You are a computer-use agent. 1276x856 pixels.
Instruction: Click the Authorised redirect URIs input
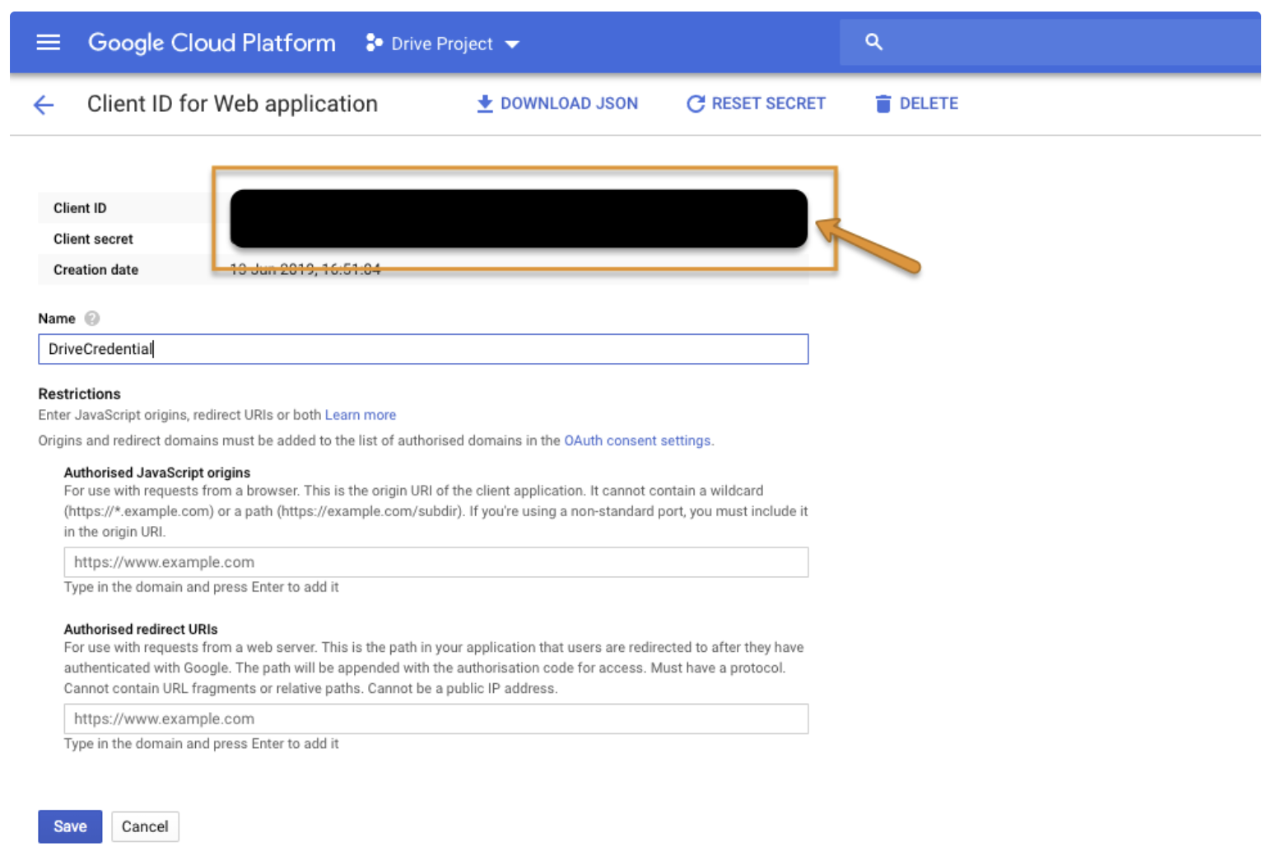click(x=435, y=719)
